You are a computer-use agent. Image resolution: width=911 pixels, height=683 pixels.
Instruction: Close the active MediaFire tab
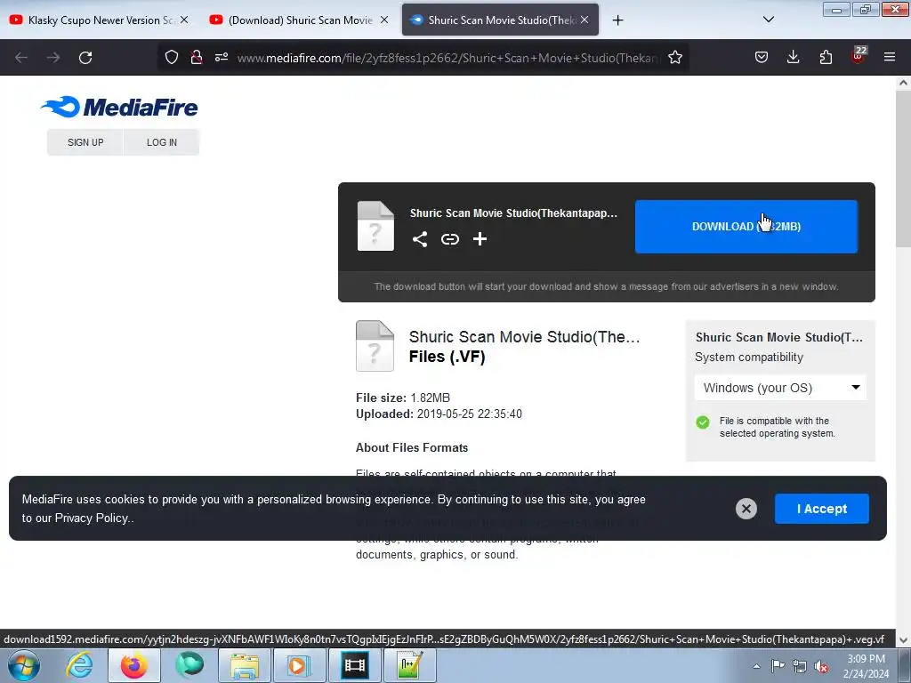click(584, 20)
